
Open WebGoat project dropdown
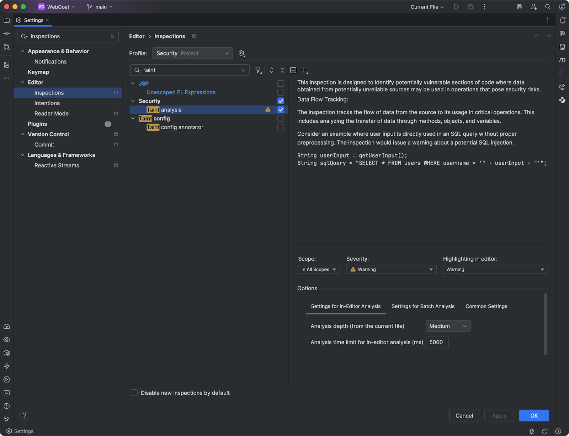[57, 7]
